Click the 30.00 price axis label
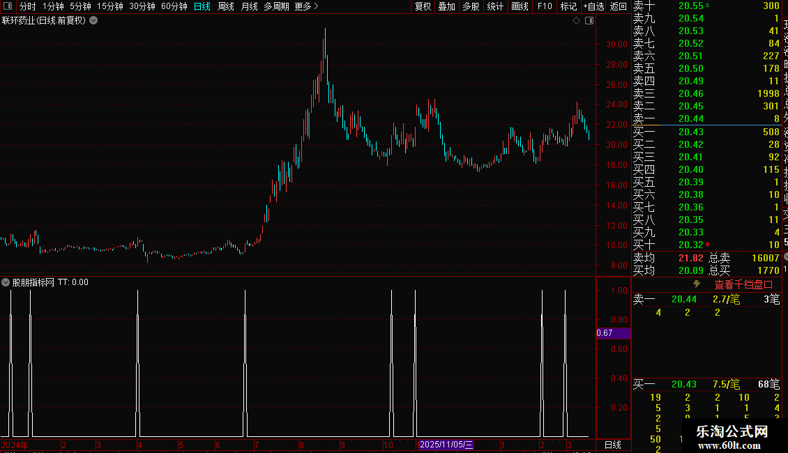788x453 pixels. click(x=616, y=44)
